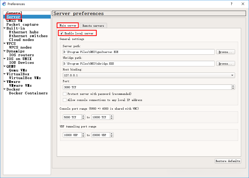249x178 pixels.
Task: Select VirtualBox VMs entry
Action: coord(25,78)
